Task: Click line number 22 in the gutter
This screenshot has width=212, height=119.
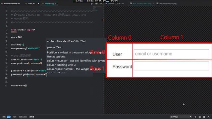Action: [6, 86]
